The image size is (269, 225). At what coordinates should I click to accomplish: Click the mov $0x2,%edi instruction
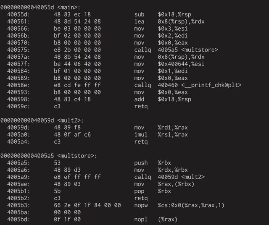coord(161,36)
